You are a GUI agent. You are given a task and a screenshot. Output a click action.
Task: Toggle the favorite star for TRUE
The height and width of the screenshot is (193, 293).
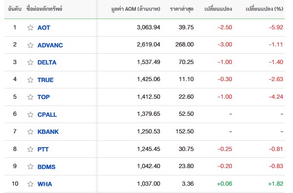30,80
